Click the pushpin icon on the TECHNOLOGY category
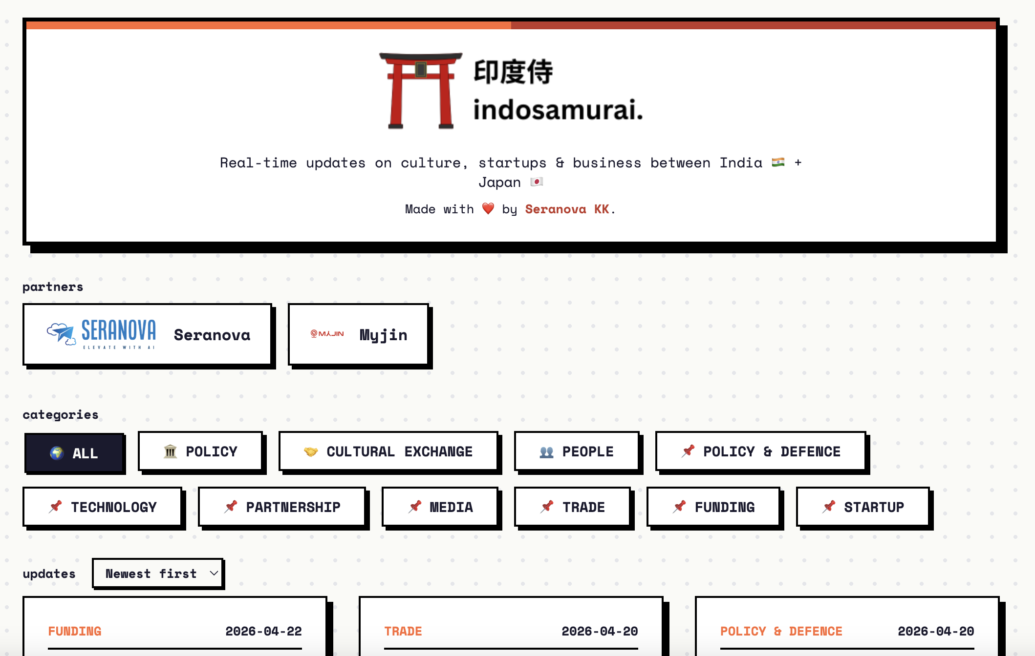1035x656 pixels. click(x=56, y=507)
